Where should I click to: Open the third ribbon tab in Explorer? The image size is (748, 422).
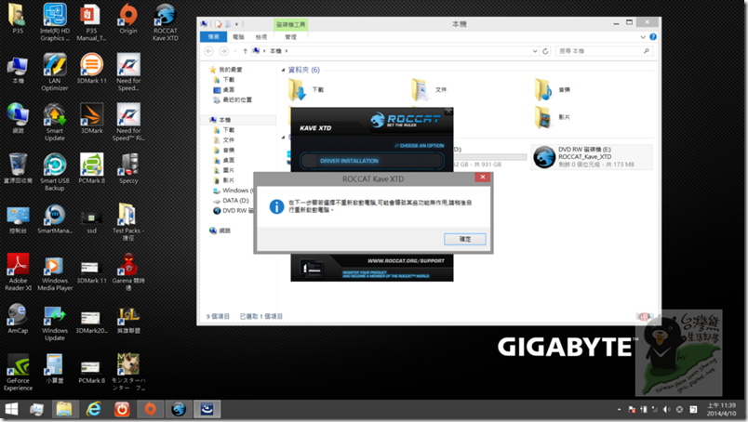click(260, 37)
